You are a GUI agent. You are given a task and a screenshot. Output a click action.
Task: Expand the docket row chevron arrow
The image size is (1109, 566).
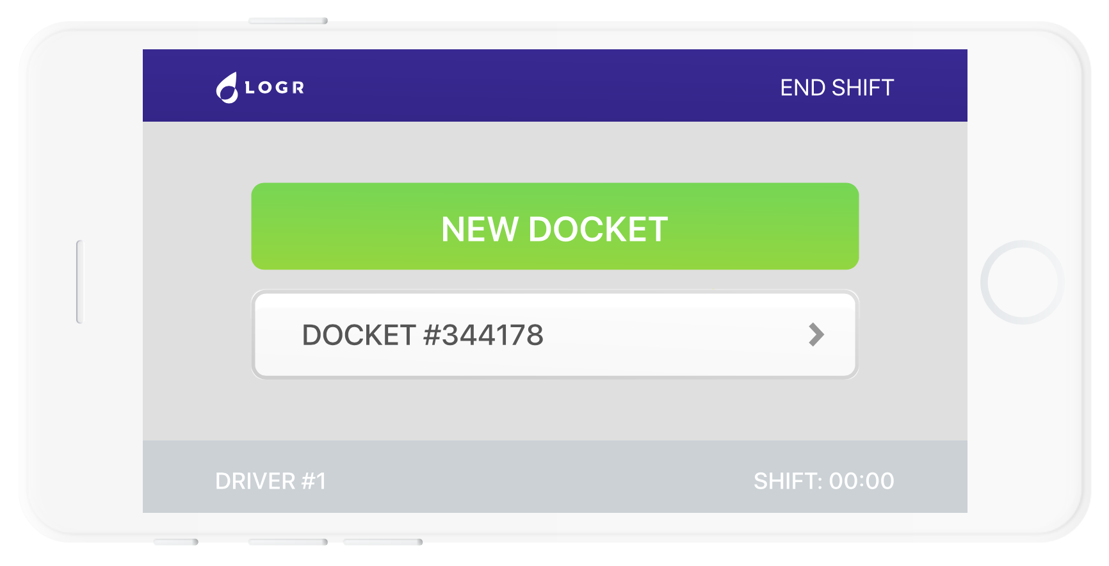coord(816,335)
